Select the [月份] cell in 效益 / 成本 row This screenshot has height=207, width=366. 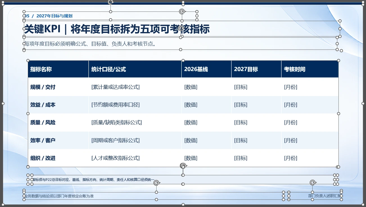[x=310, y=105]
